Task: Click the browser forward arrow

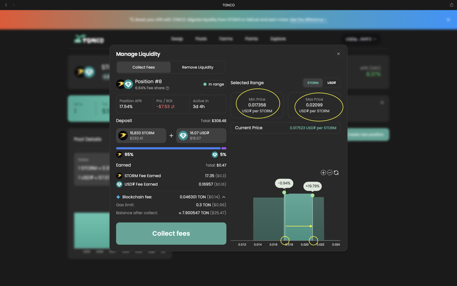Action: [14, 5]
